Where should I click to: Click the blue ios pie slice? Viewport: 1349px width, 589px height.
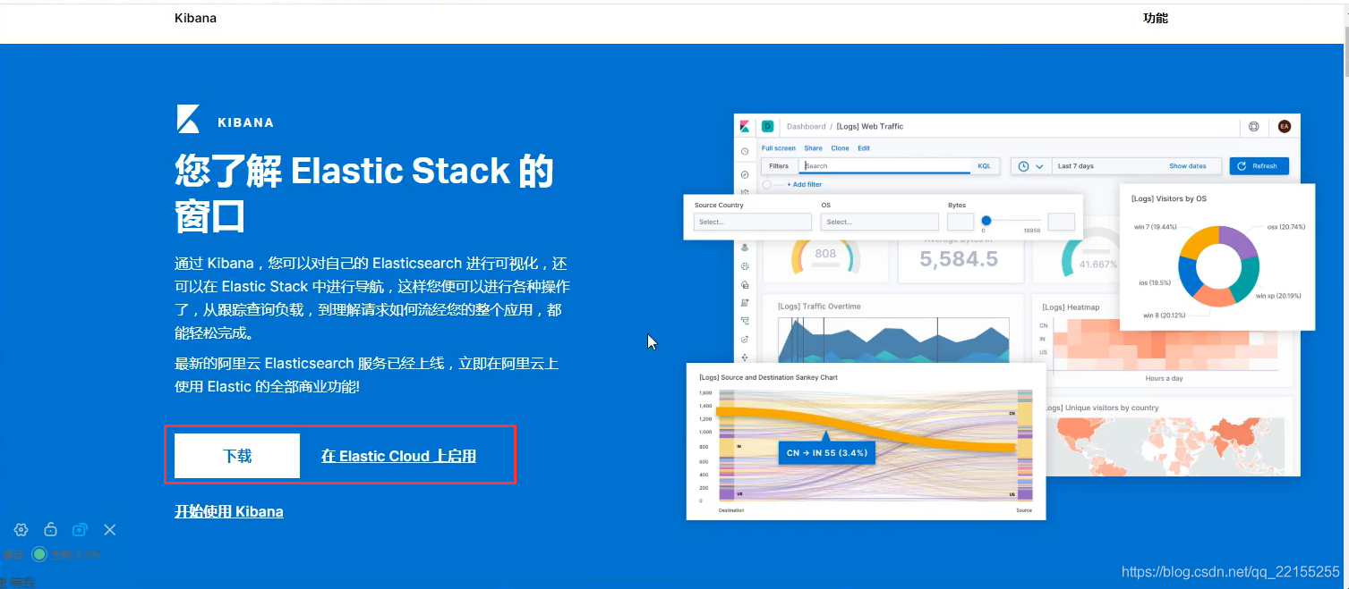pyautogui.click(x=1188, y=274)
